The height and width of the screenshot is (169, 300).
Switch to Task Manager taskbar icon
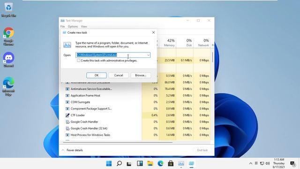click(181, 163)
